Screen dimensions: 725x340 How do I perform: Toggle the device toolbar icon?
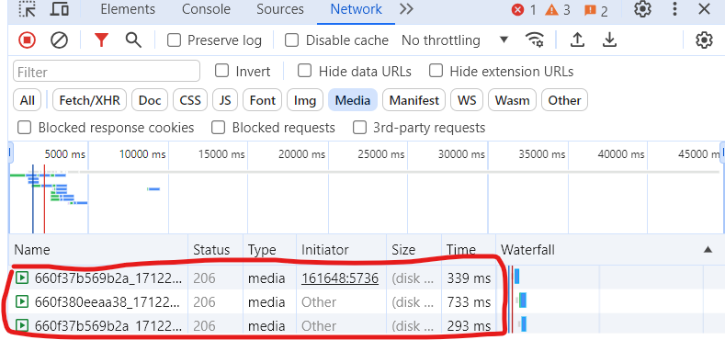[x=59, y=9]
